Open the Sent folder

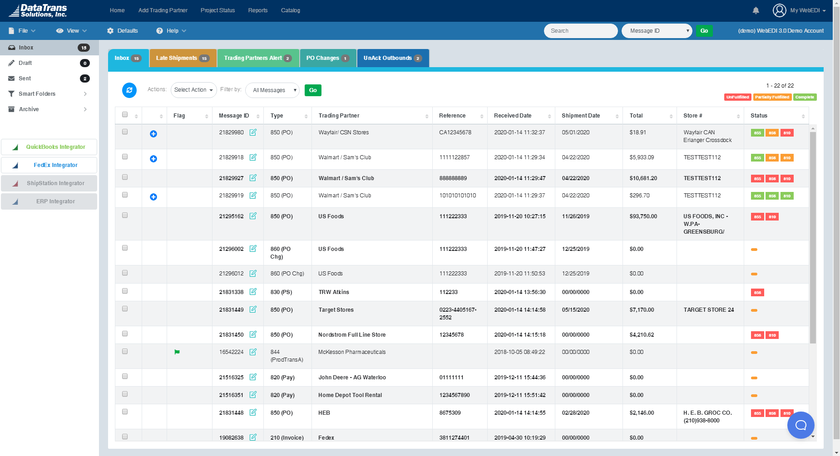click(x=49, y=78)
